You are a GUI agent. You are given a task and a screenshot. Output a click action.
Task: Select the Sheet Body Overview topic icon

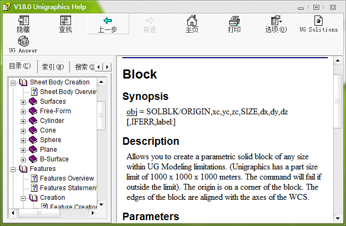34,91
